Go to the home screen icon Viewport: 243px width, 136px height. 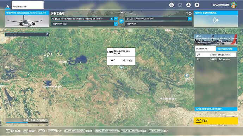[8, 6]
